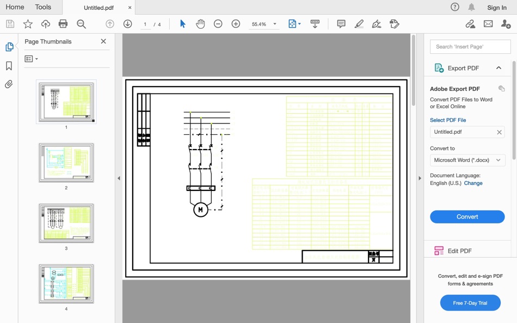
Task: Click copy icon beside Adobe Export PDF
Action: point(502,88)
